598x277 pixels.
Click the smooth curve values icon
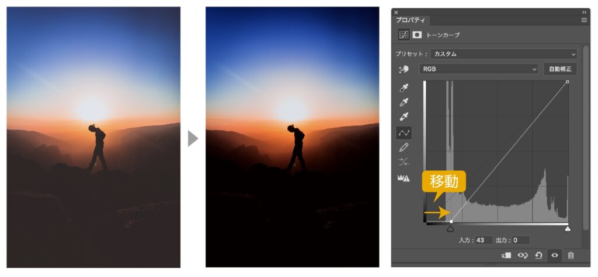tap(404, 162)
